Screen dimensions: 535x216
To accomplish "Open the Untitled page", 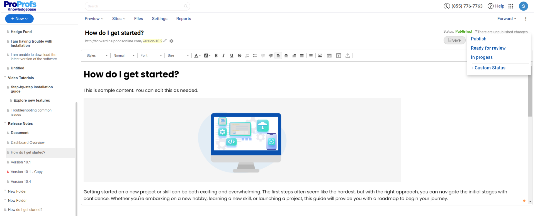I will 18,68.
